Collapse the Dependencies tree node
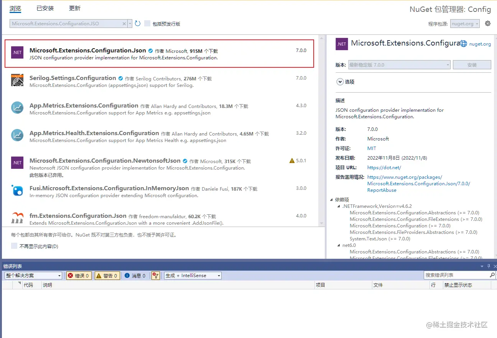This screenshot has height=338, width=497. coord(332,199)
